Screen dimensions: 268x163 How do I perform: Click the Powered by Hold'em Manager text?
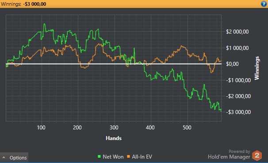coord(229,155)
